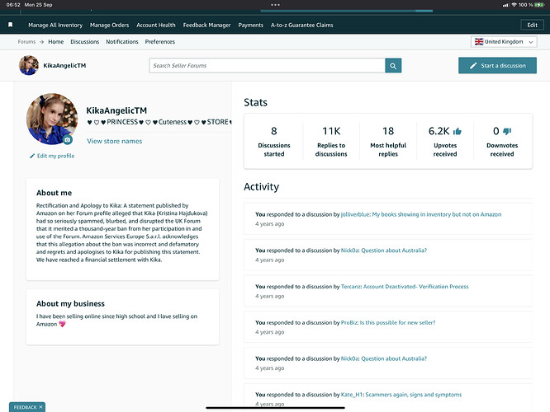The width and height of the screenshot is (550, 412).
Task: Open A-to-z Guarantee Claims
Action: [x=302, y=26]
